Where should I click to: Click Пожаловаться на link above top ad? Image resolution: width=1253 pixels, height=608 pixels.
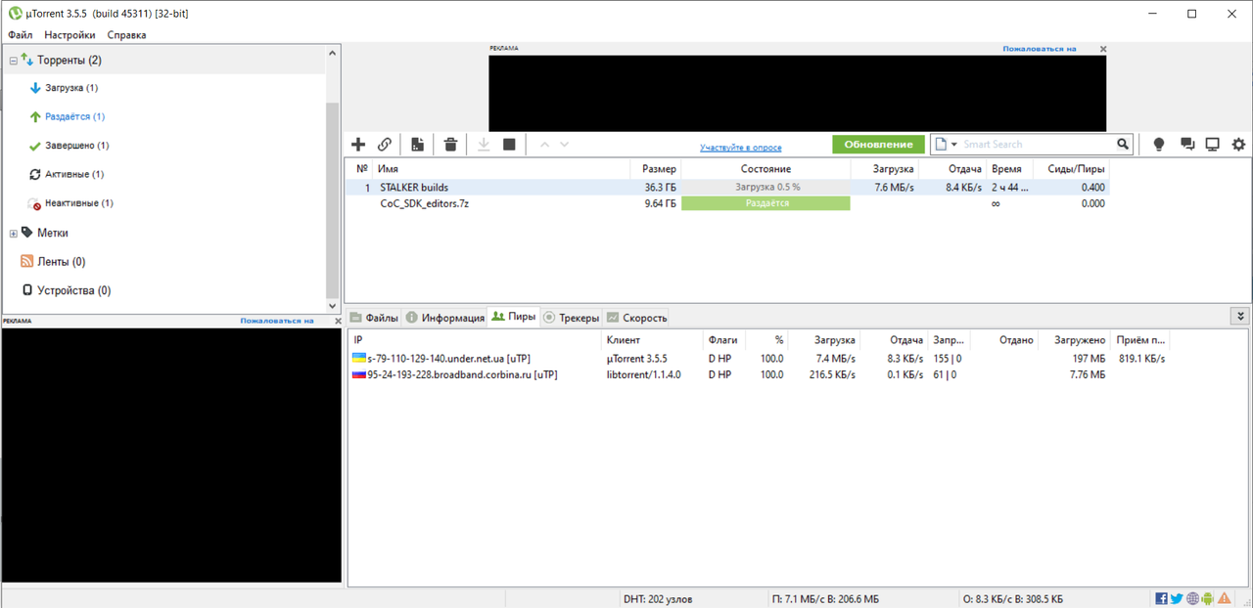(x=1039, y=49)
